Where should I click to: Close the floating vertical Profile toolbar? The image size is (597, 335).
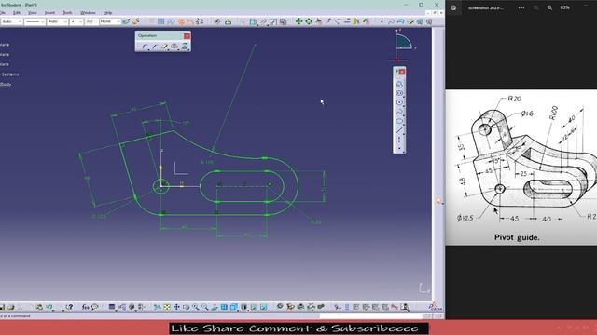402,72
